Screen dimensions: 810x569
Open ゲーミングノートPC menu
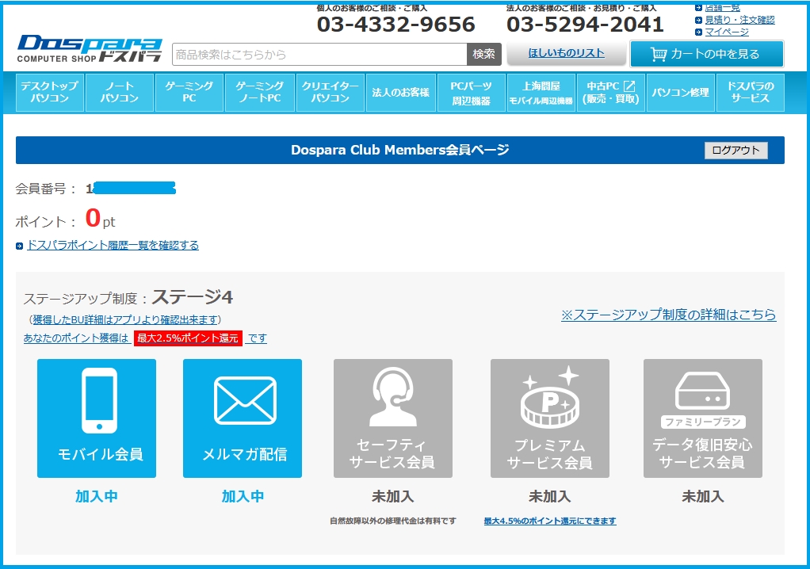260,93
